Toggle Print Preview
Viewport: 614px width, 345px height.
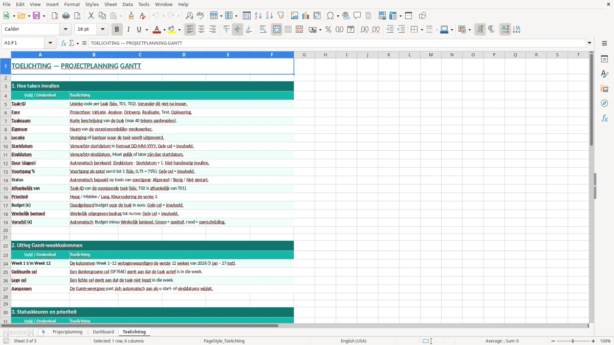pyautogui.click(x=77, y=16)
